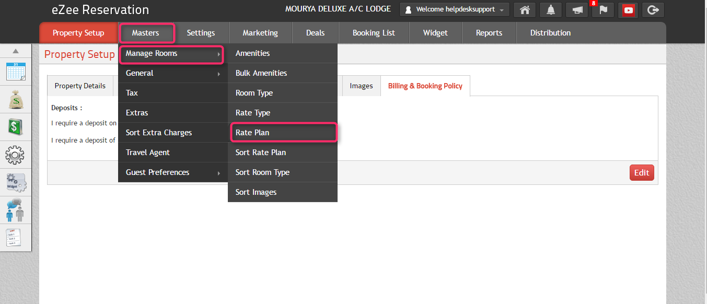Image resolution: width=707 pixels, height=304 pixels.
Task: Select Rate Plan from submenu
Action: click(x=284, y=133)
